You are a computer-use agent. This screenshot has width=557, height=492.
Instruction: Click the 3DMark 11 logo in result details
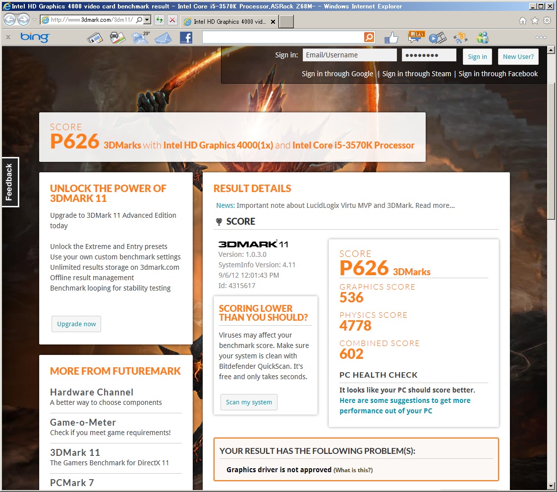click(253, 244)
